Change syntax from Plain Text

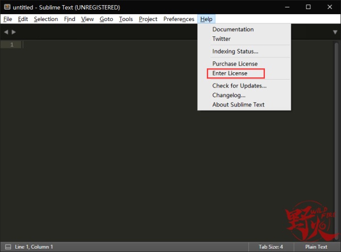(x=316, y=247)
